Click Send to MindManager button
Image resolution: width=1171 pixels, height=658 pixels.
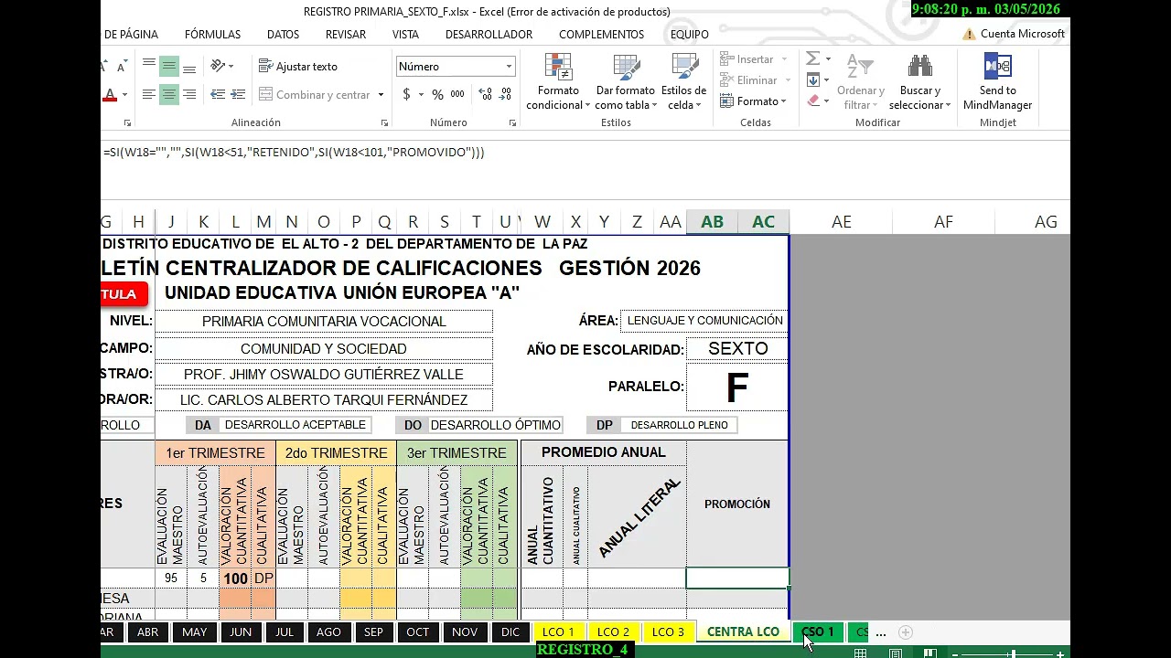997,81
